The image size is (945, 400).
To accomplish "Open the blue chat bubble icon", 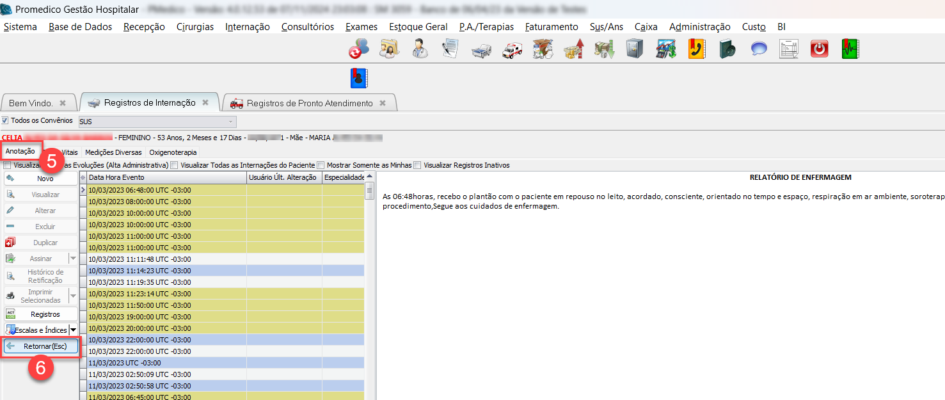I will click(x=759, y=49).
